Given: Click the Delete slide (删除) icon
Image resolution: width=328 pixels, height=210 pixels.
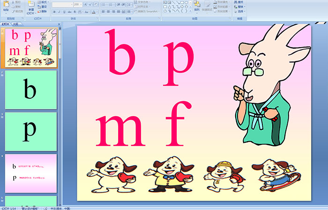Looking at the screenshot, I should pyautogui.click(x=43, y=12).
